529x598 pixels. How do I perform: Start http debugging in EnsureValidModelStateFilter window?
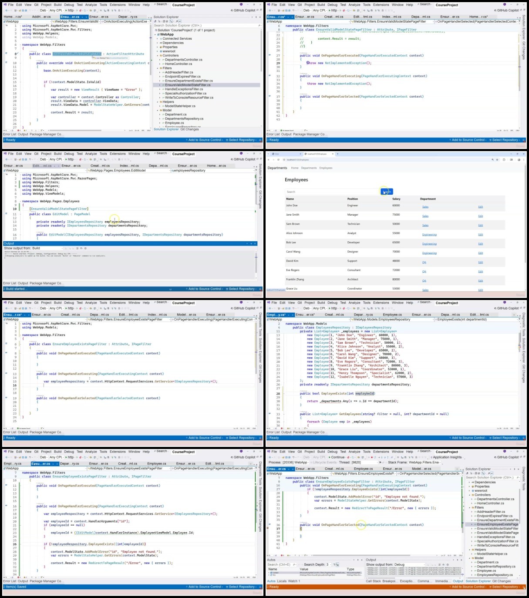[x=69, y=10]
